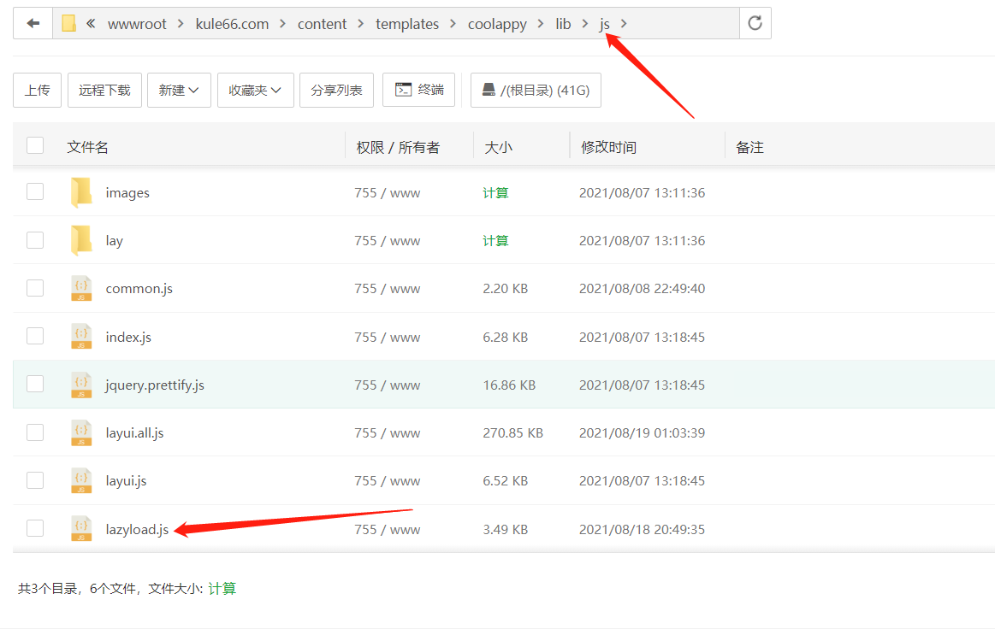This screenshot has width=995, height=629.
Task: Click the 上传 upload button
Action: [x=37, y=90]
